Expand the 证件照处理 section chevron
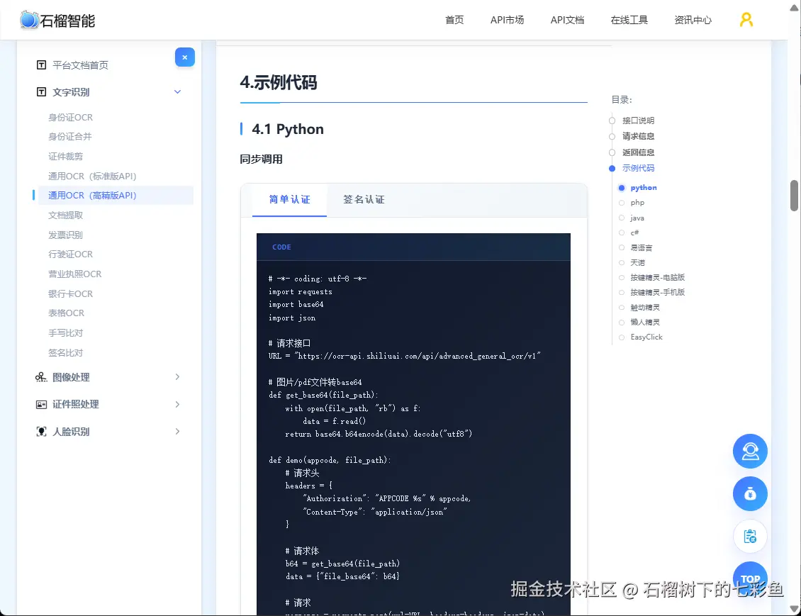Screen dimensions: 801x616 177,405
